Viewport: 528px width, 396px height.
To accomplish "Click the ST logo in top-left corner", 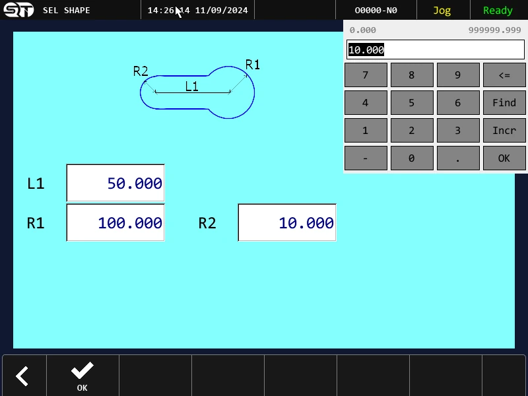I will 18,10.
